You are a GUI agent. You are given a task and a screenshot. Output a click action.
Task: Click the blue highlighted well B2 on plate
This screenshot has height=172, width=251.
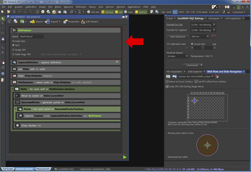point(195,101)
